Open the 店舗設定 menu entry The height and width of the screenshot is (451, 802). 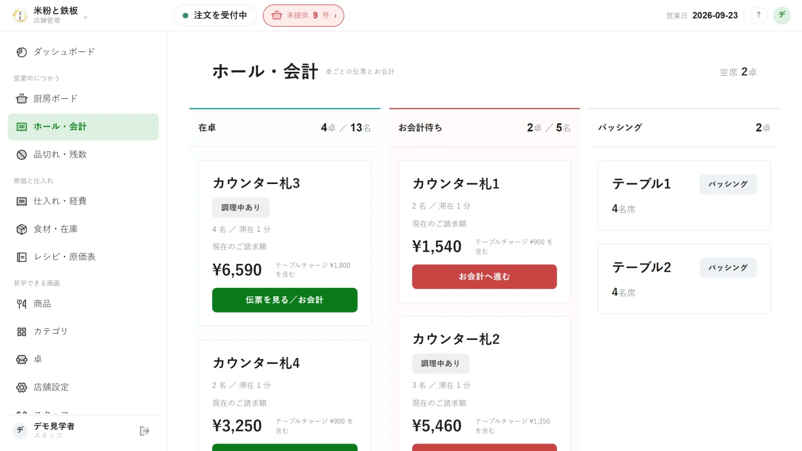[83, 387]
